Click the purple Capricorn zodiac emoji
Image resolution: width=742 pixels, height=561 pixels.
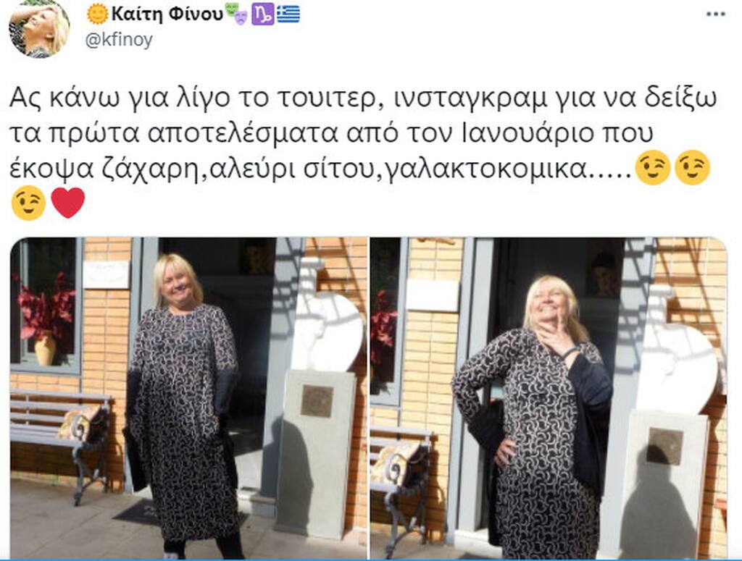pyautogui.click(x=262, y=14)
